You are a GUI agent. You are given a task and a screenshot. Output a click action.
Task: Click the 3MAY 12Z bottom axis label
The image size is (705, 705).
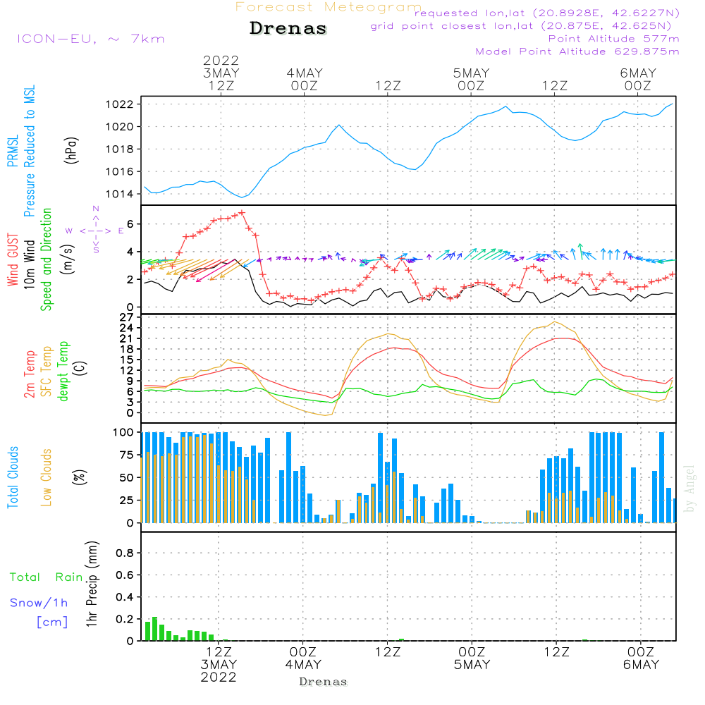tap(219, 665)
